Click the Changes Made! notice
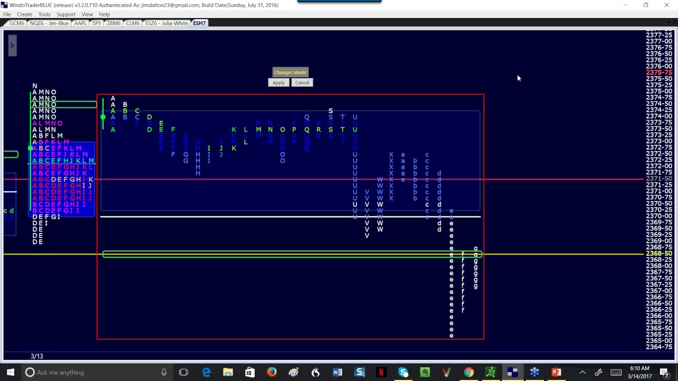 [x=290, y=72]
